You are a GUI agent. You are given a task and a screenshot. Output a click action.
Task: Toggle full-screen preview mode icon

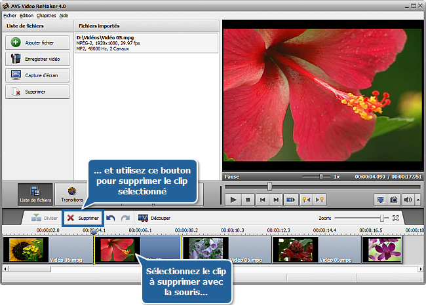(380, 200)
